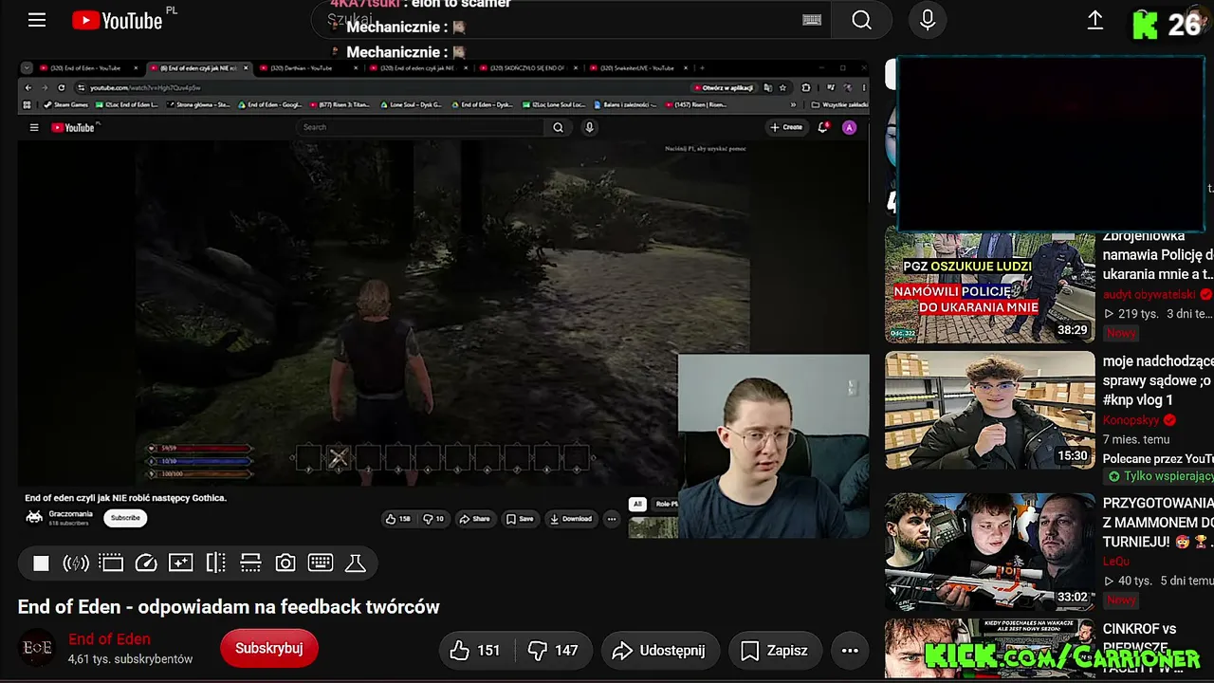Click the broadcast signal icon in overlay toolbar
1214x683 pixels.
76,563
